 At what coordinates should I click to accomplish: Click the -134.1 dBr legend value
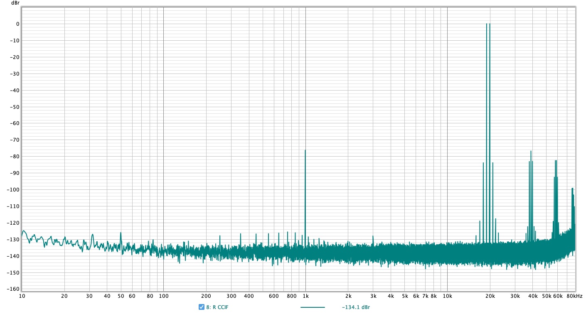356,307
